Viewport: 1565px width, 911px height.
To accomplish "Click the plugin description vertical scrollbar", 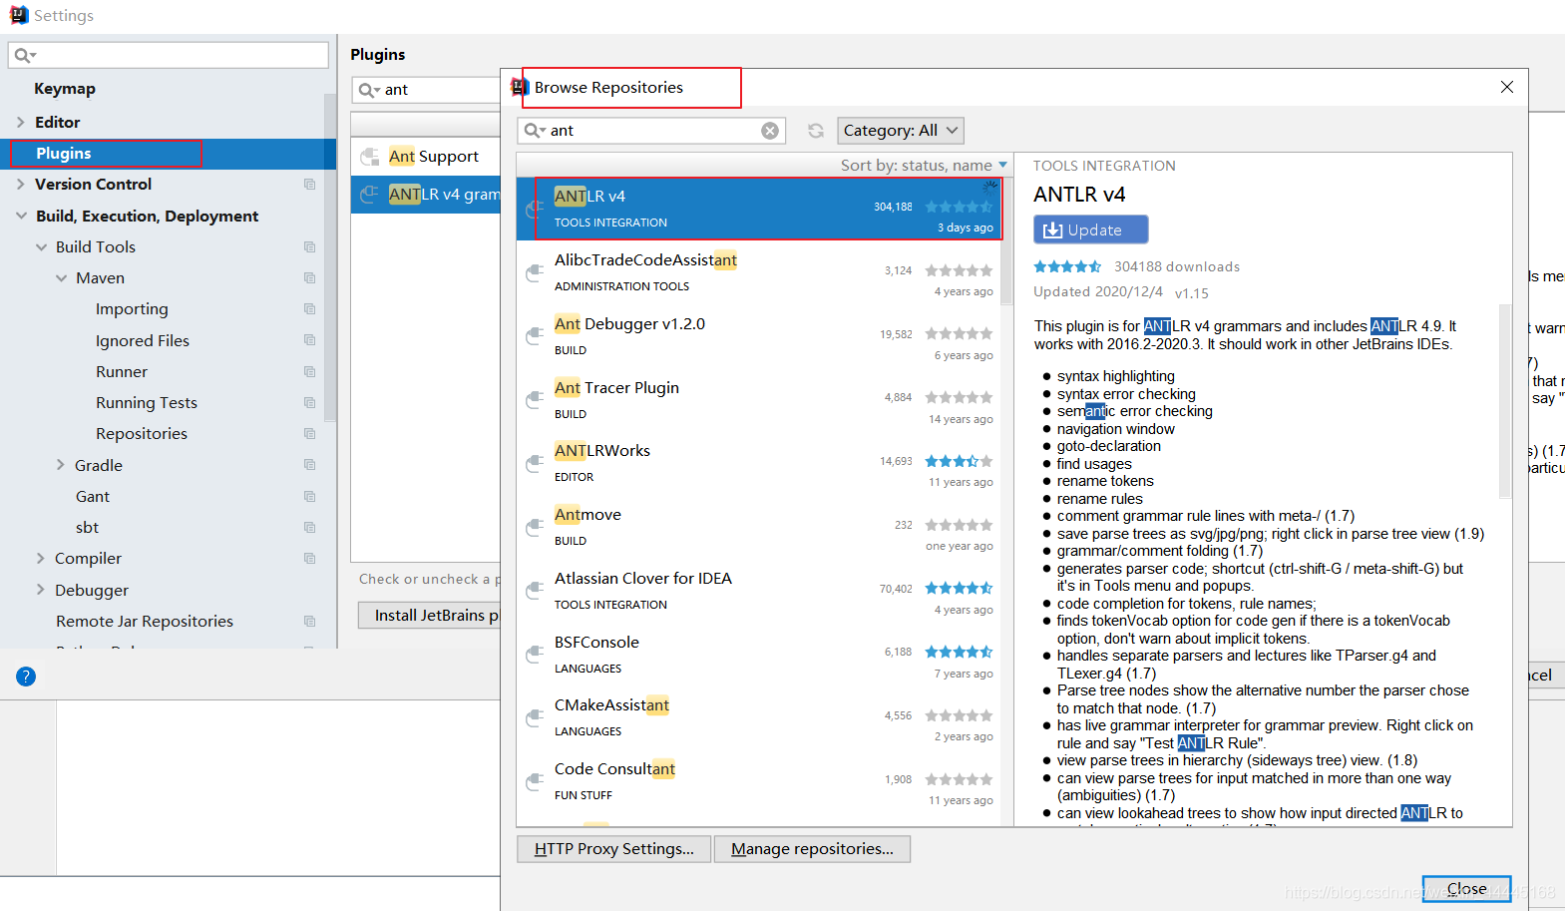I will click(x=1505, y=399).
